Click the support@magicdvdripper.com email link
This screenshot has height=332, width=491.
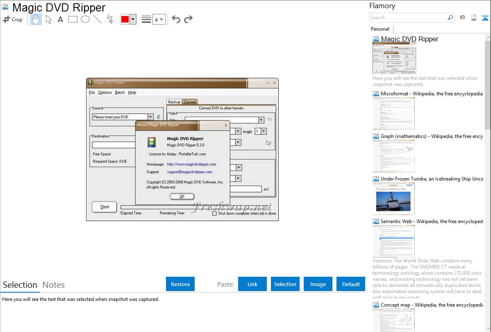tap(189, 172)
